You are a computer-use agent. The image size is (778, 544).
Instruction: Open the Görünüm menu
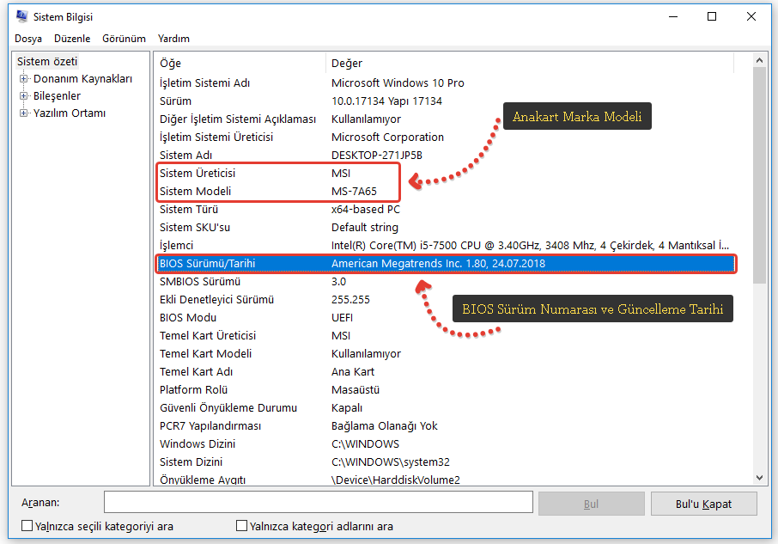pyautogui.click(x=124, y=39)
